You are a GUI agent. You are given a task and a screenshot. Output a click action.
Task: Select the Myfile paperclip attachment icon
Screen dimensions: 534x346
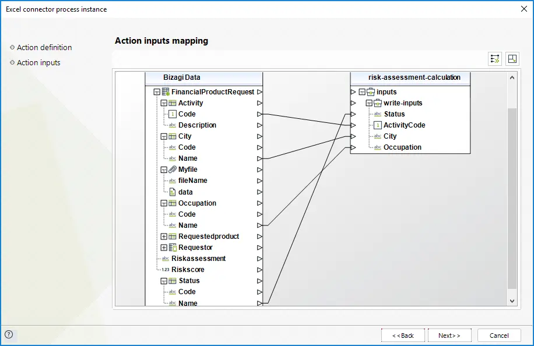[x=173, y=170]
